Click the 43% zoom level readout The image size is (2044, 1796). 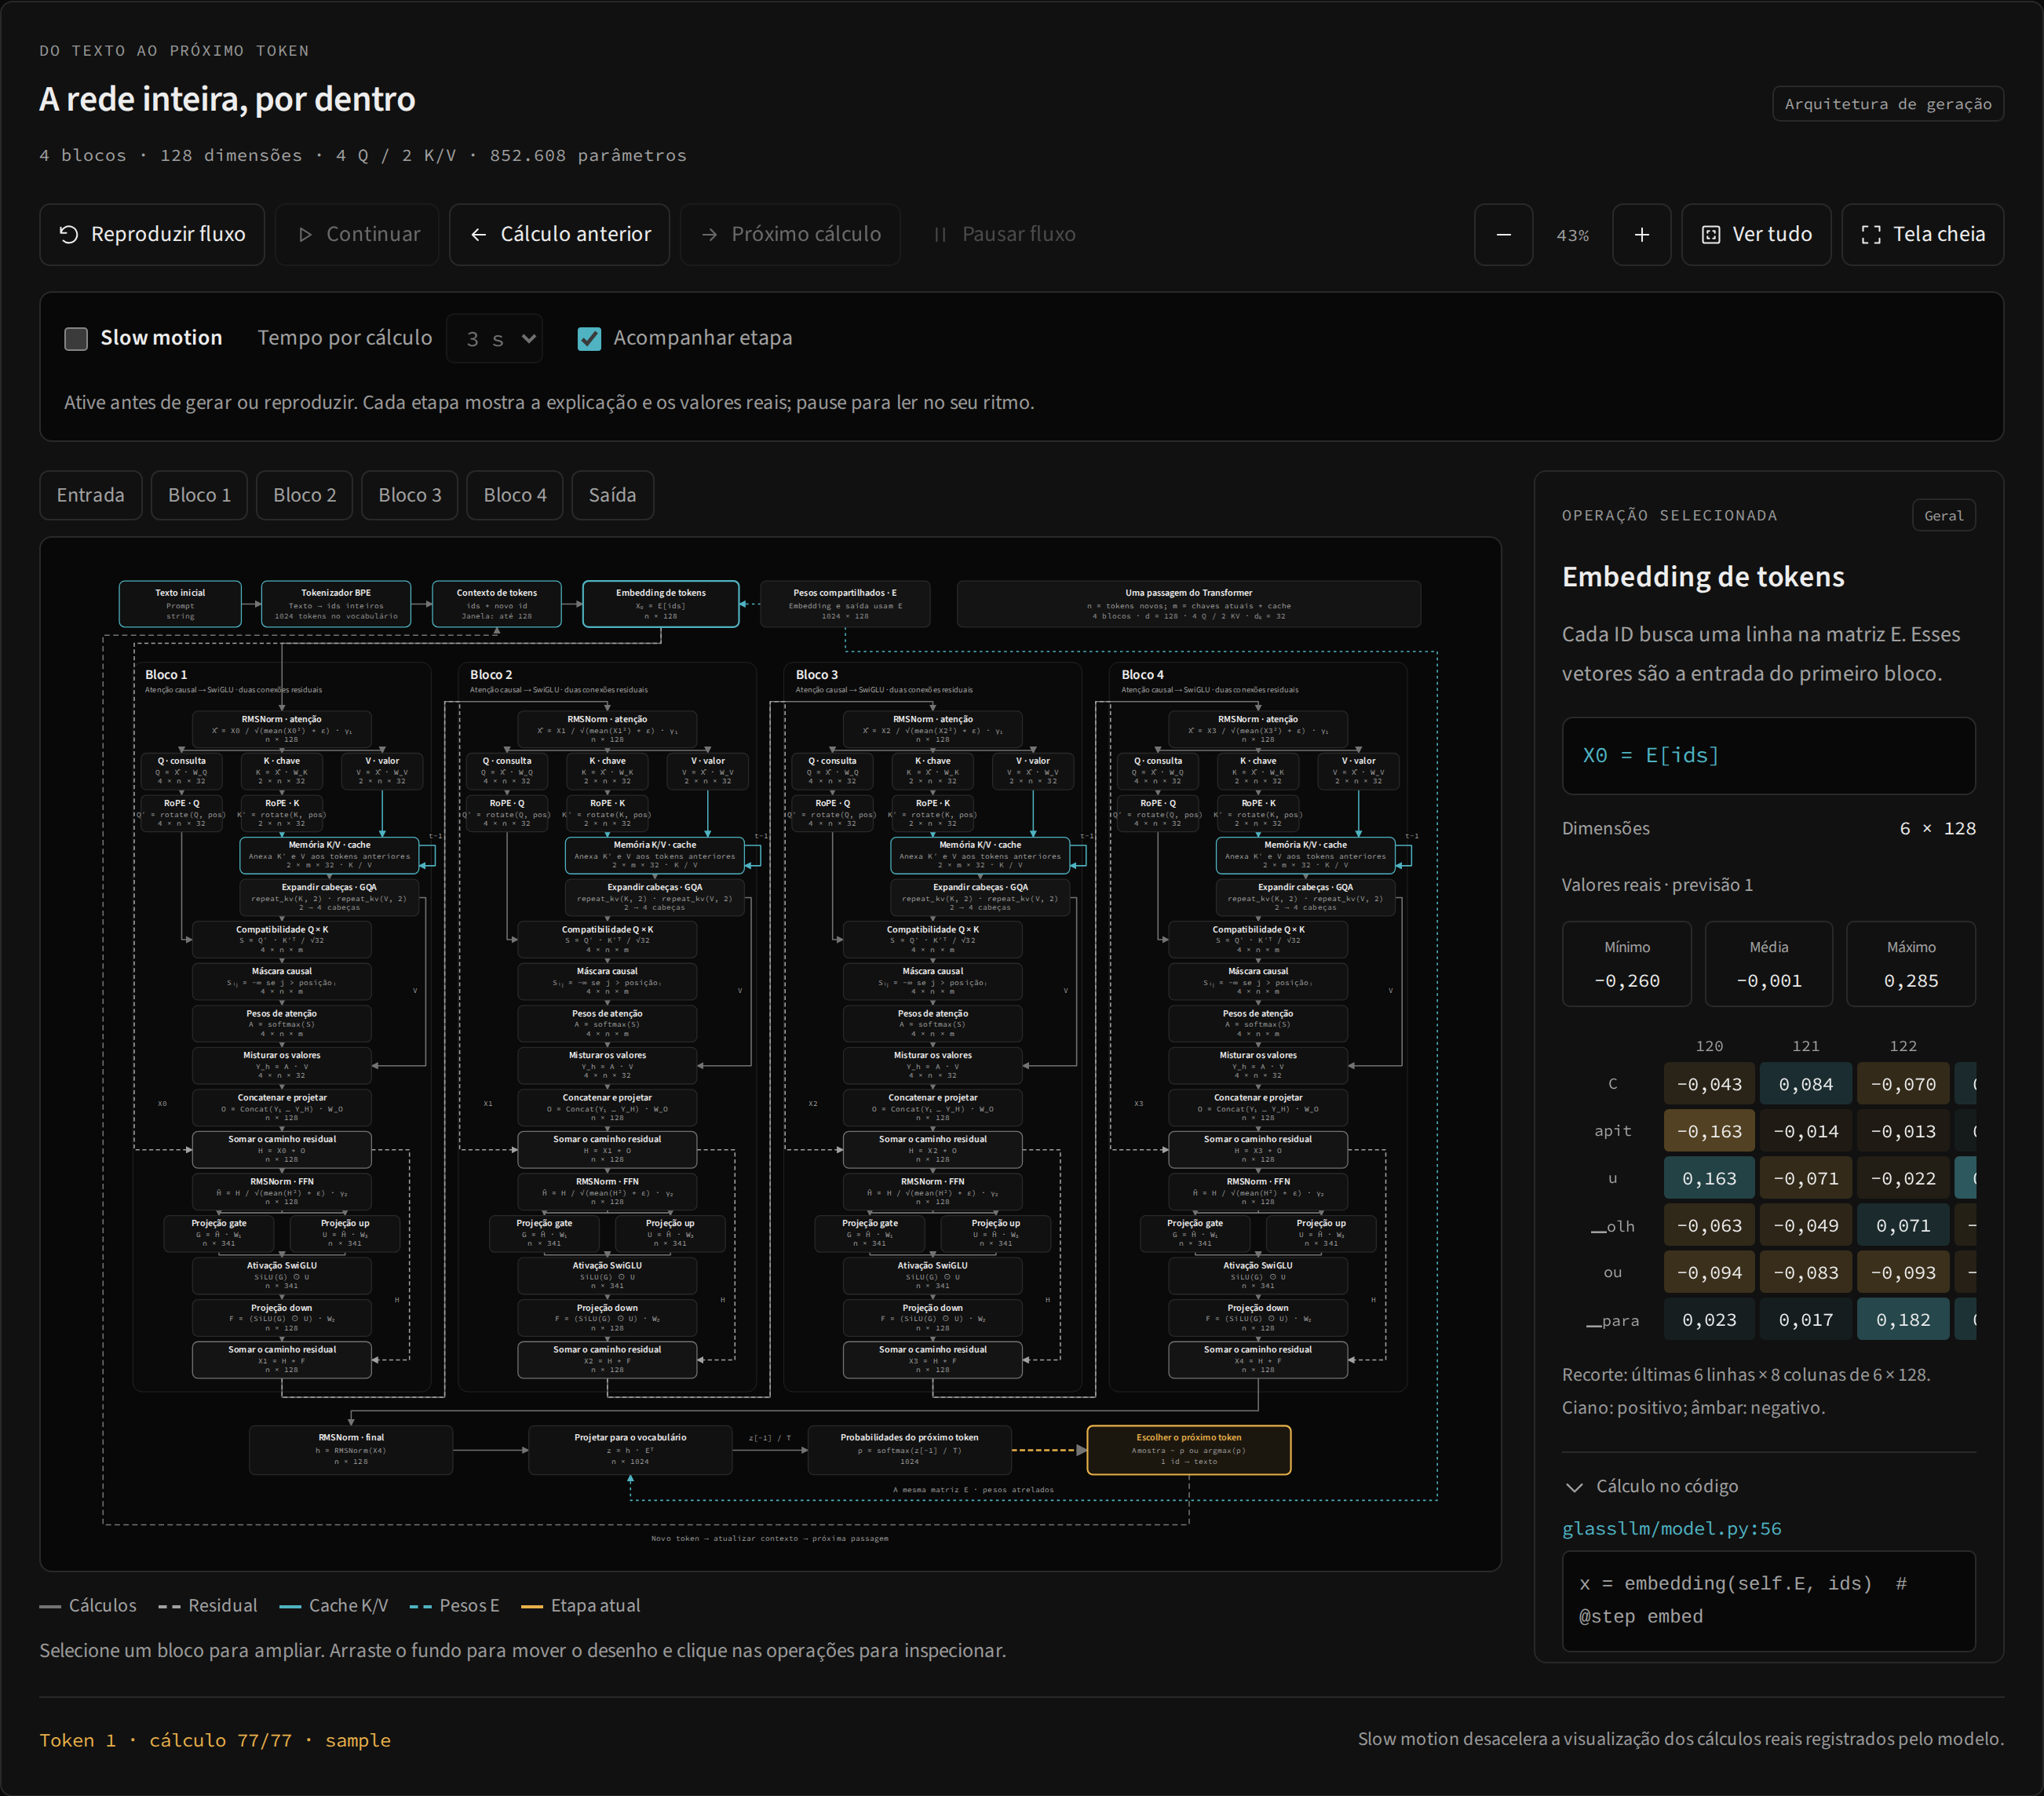[1572, 235]
